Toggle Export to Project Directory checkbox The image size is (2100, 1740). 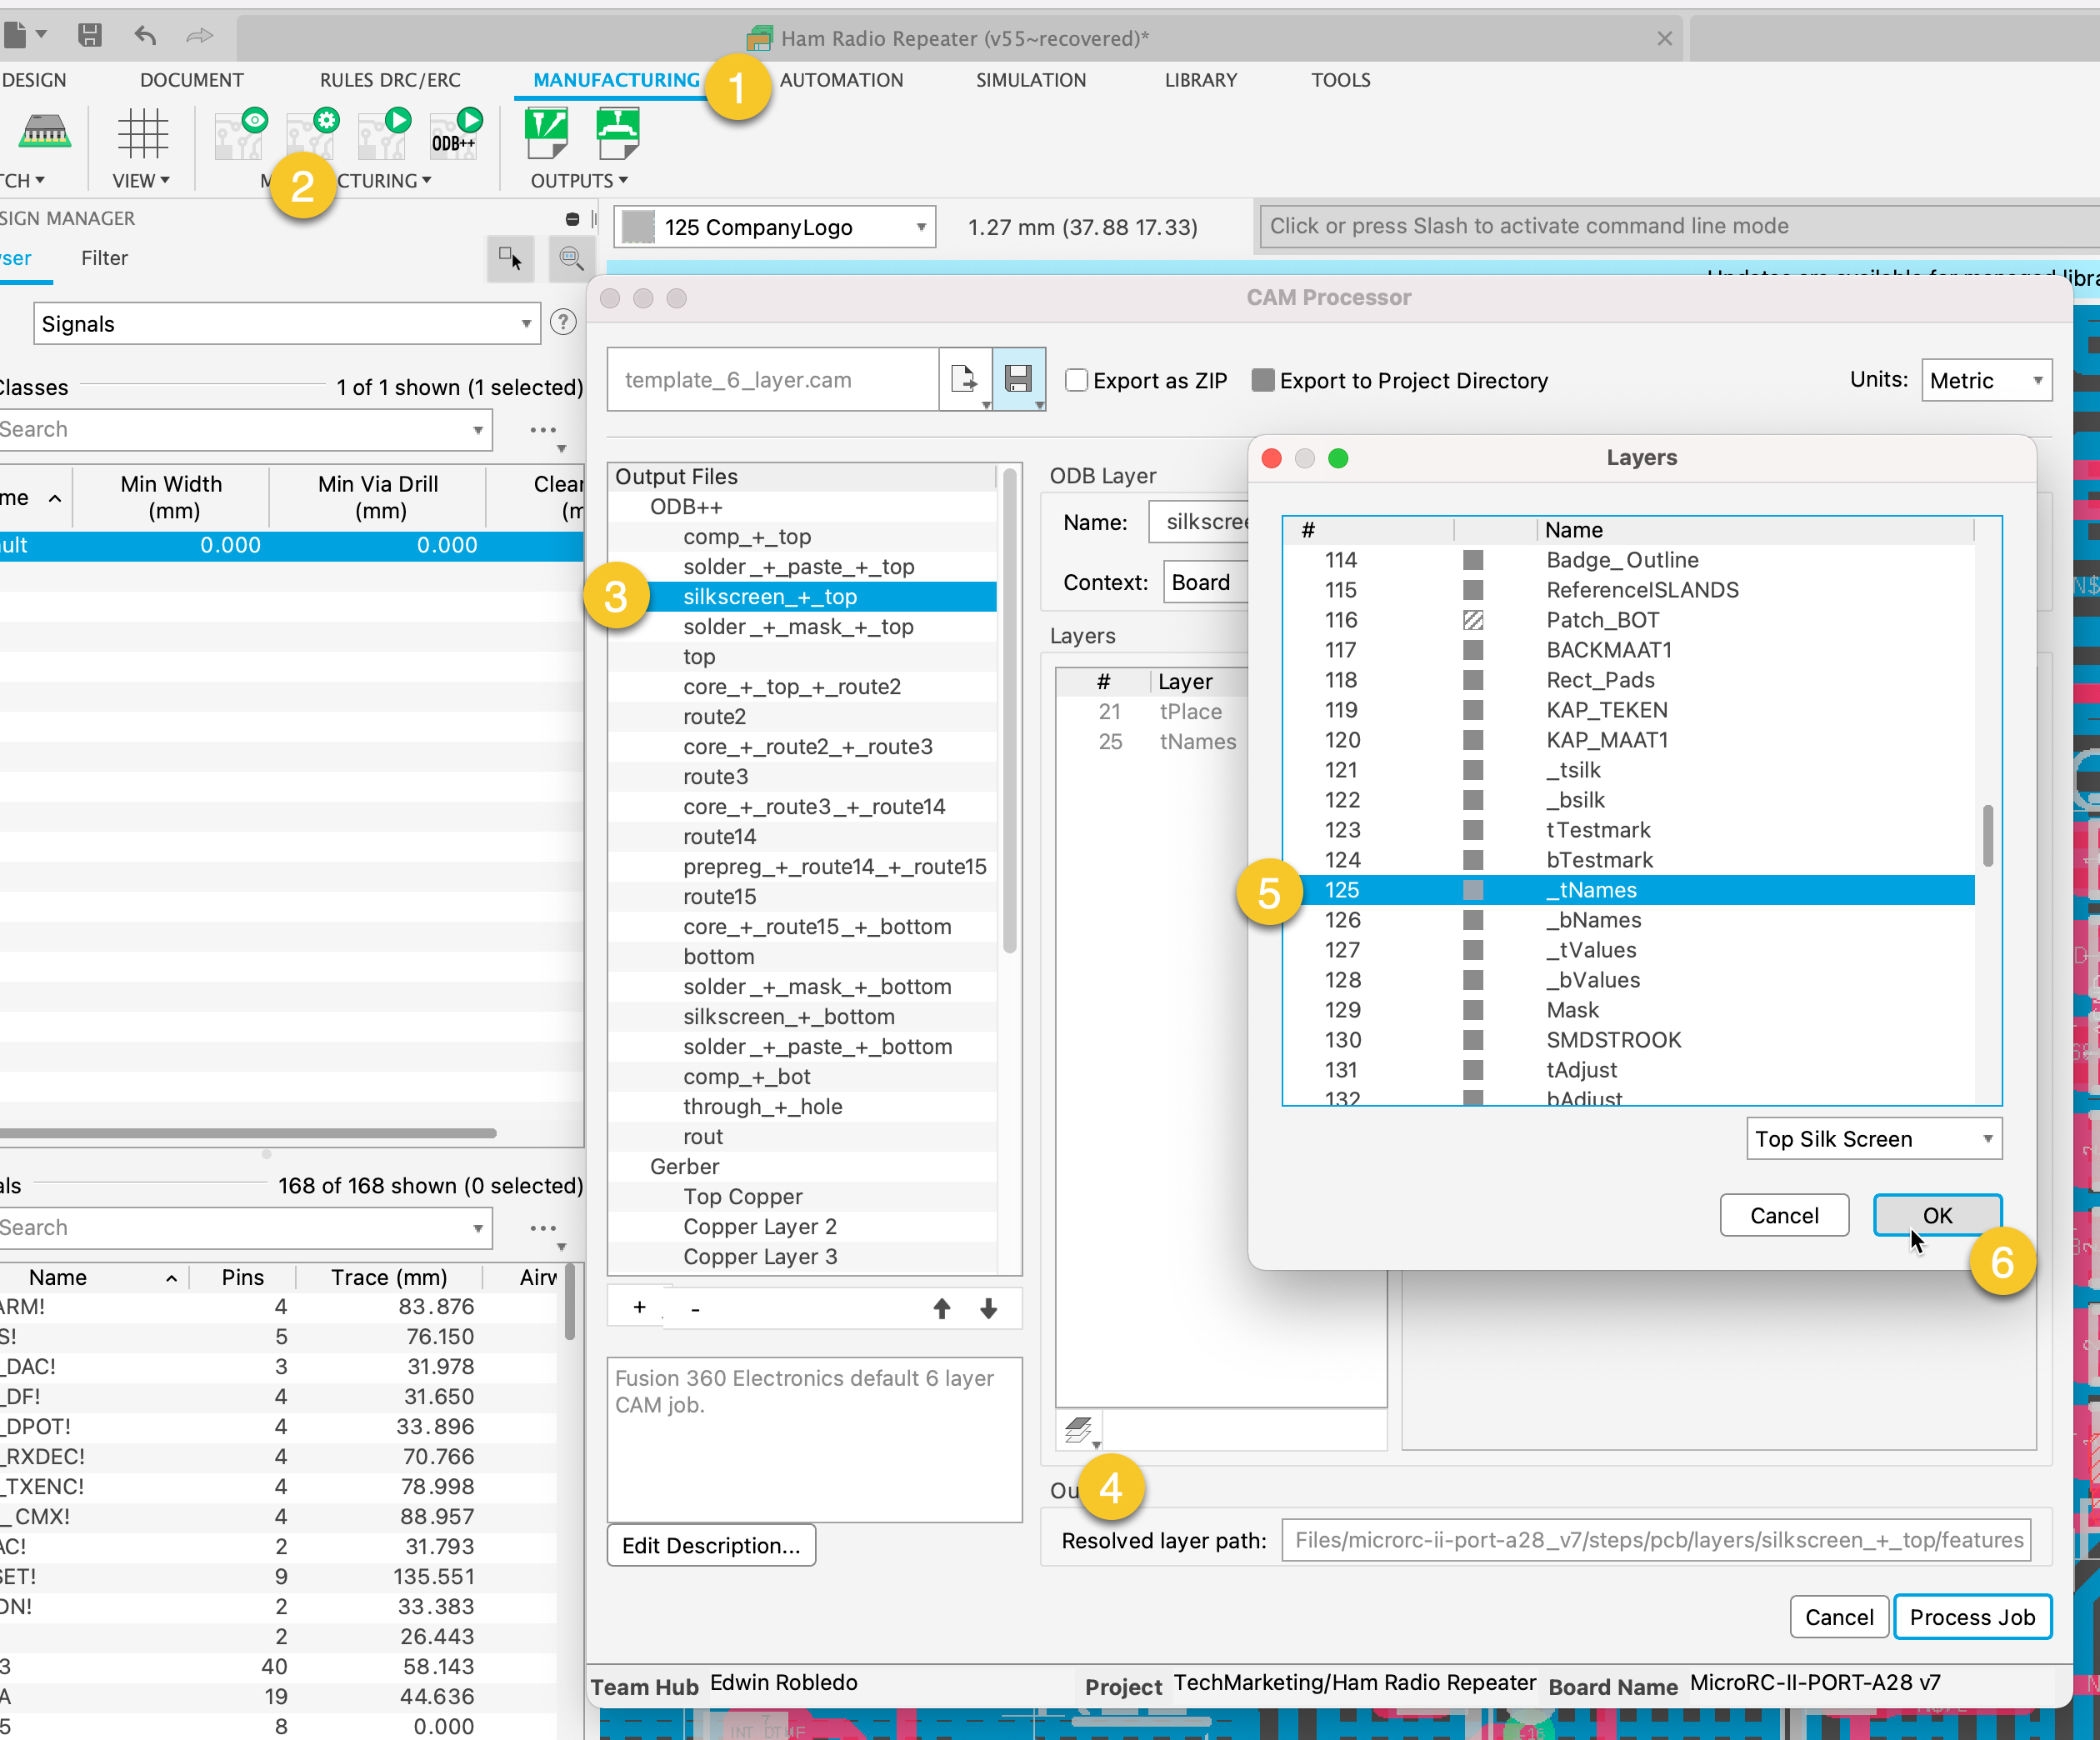tap(1263, 380)
